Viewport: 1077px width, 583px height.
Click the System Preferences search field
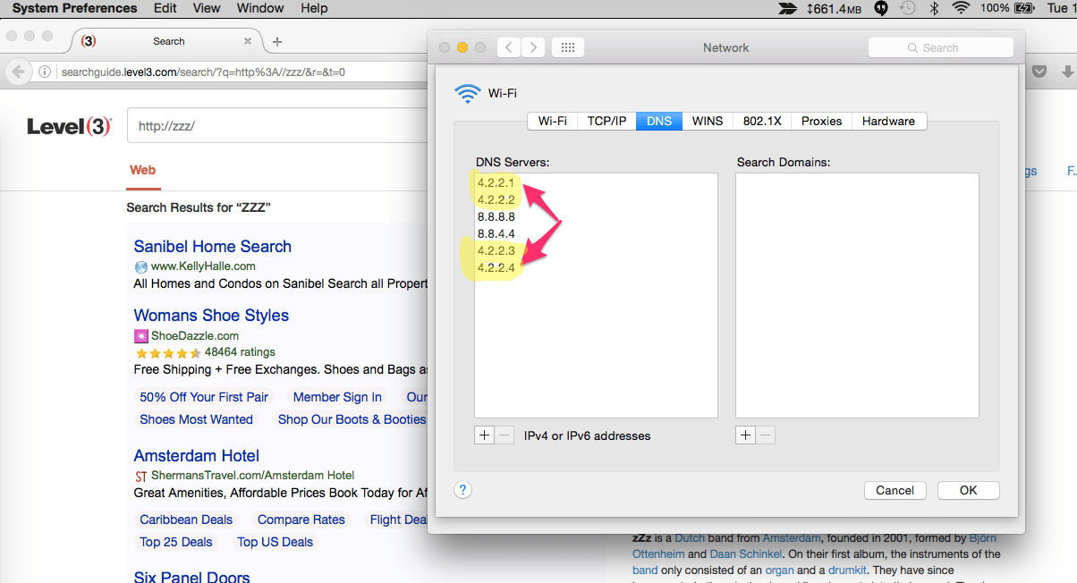[941, 47]
